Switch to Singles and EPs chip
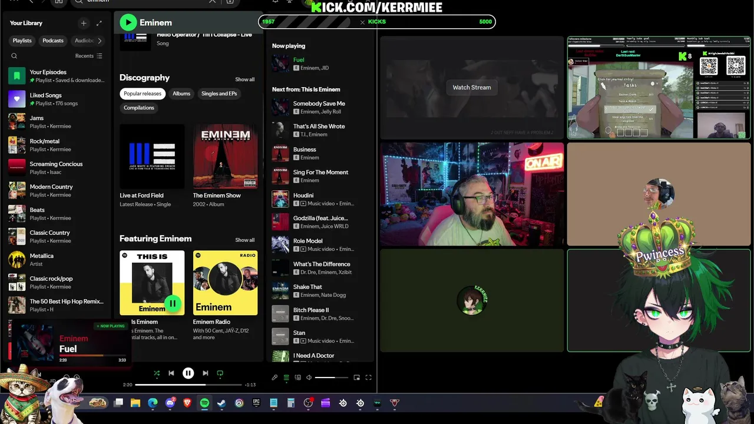 [219, 94]
